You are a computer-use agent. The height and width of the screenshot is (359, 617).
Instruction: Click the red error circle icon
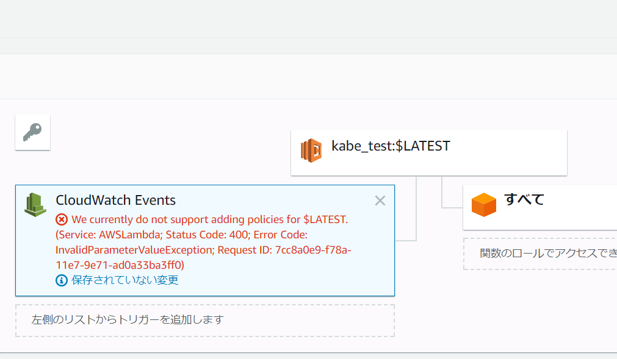62,219
